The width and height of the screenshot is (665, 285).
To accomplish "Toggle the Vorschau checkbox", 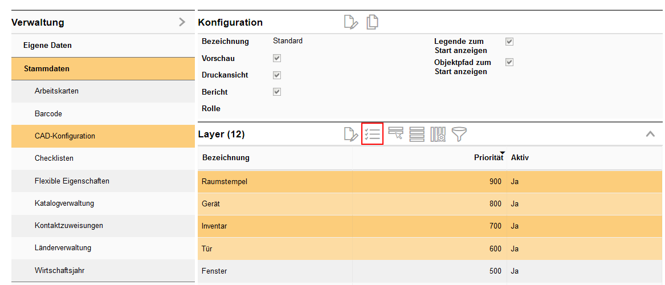I will click(277, 58).
